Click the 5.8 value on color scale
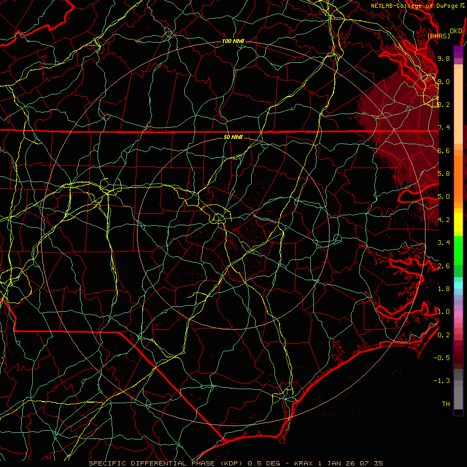The width and height of the screenshot is (467, 467). pos(444,174)
